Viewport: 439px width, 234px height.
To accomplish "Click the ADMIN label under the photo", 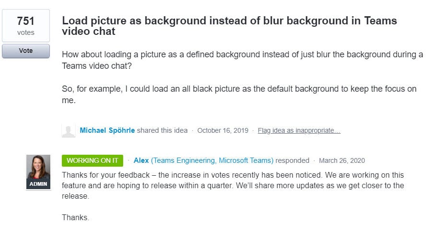I will pyautogui.click(x=38, y=184).
